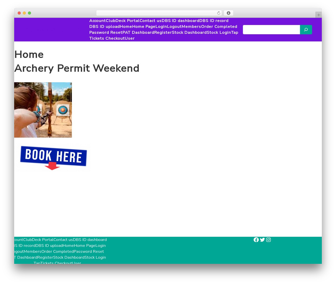Select Register in header menu
Viewport: 336px width, 284px height.
click(x=163, y=32)
